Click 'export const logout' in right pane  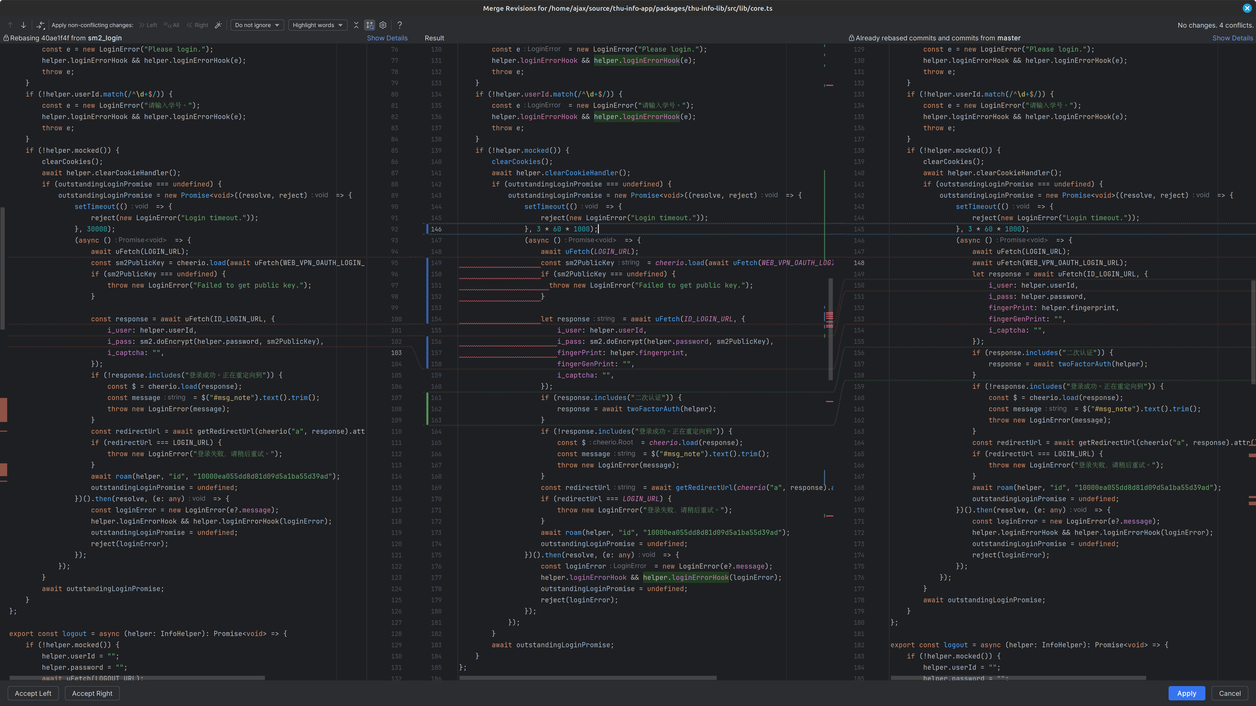click(929, 645)
